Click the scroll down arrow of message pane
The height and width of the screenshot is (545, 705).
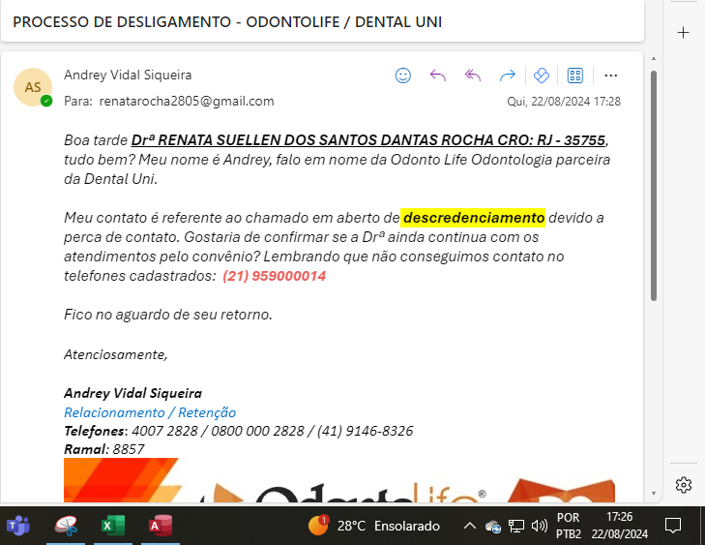654,494
